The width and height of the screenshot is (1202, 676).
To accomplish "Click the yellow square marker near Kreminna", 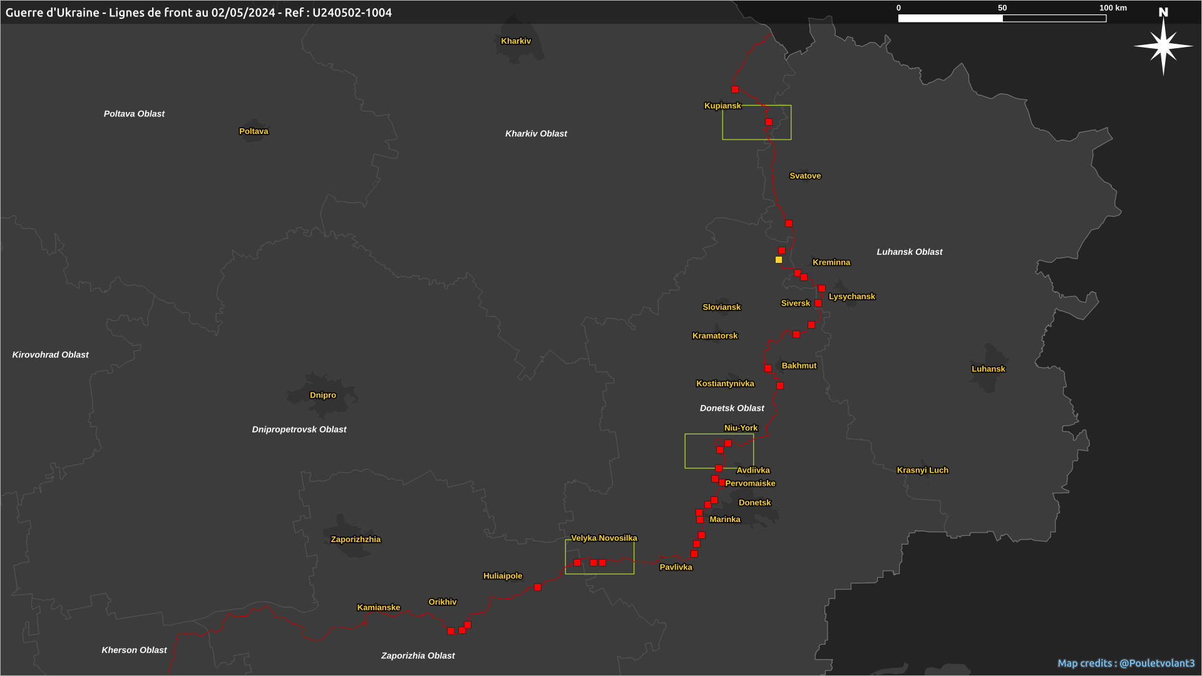I will coord(779,260).
